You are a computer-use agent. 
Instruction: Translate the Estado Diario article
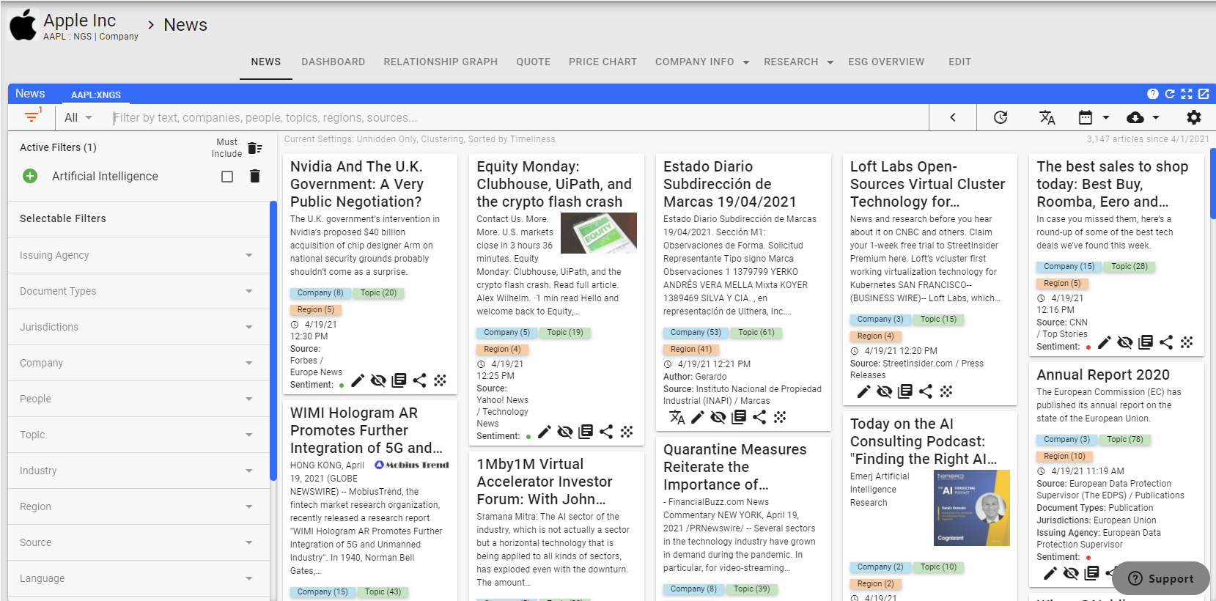click(677, 417)
